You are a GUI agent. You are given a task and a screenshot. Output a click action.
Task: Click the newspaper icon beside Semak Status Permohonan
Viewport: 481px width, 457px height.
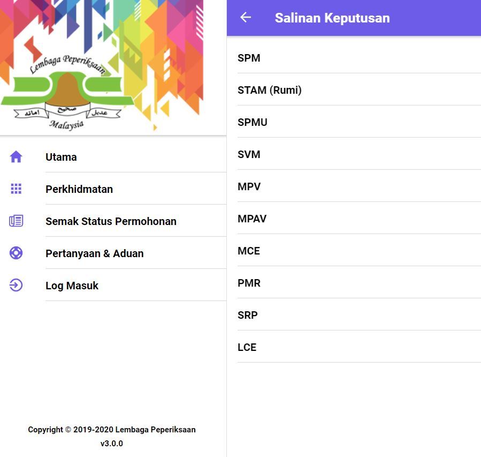click(x=16, y=221)
